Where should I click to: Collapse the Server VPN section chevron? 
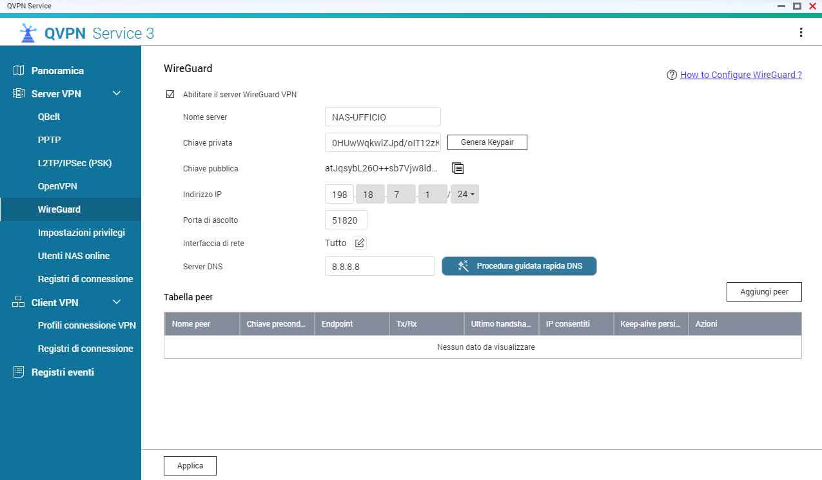point(117,93)
